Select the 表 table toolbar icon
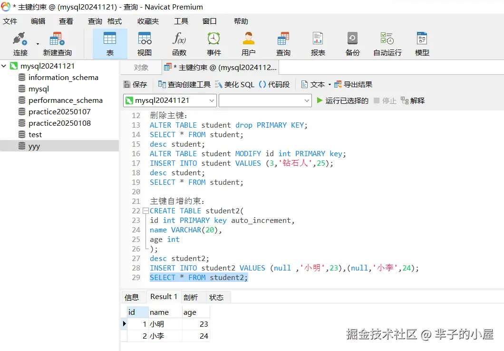 tap(110, 43)
